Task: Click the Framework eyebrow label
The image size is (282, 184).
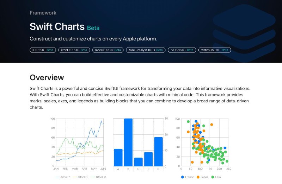Action: pyautogui.click(x=43, y=13)
